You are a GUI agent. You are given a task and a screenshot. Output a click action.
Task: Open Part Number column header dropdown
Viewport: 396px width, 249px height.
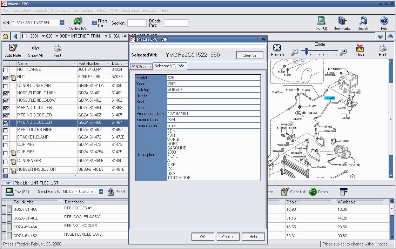pos(107,63)
